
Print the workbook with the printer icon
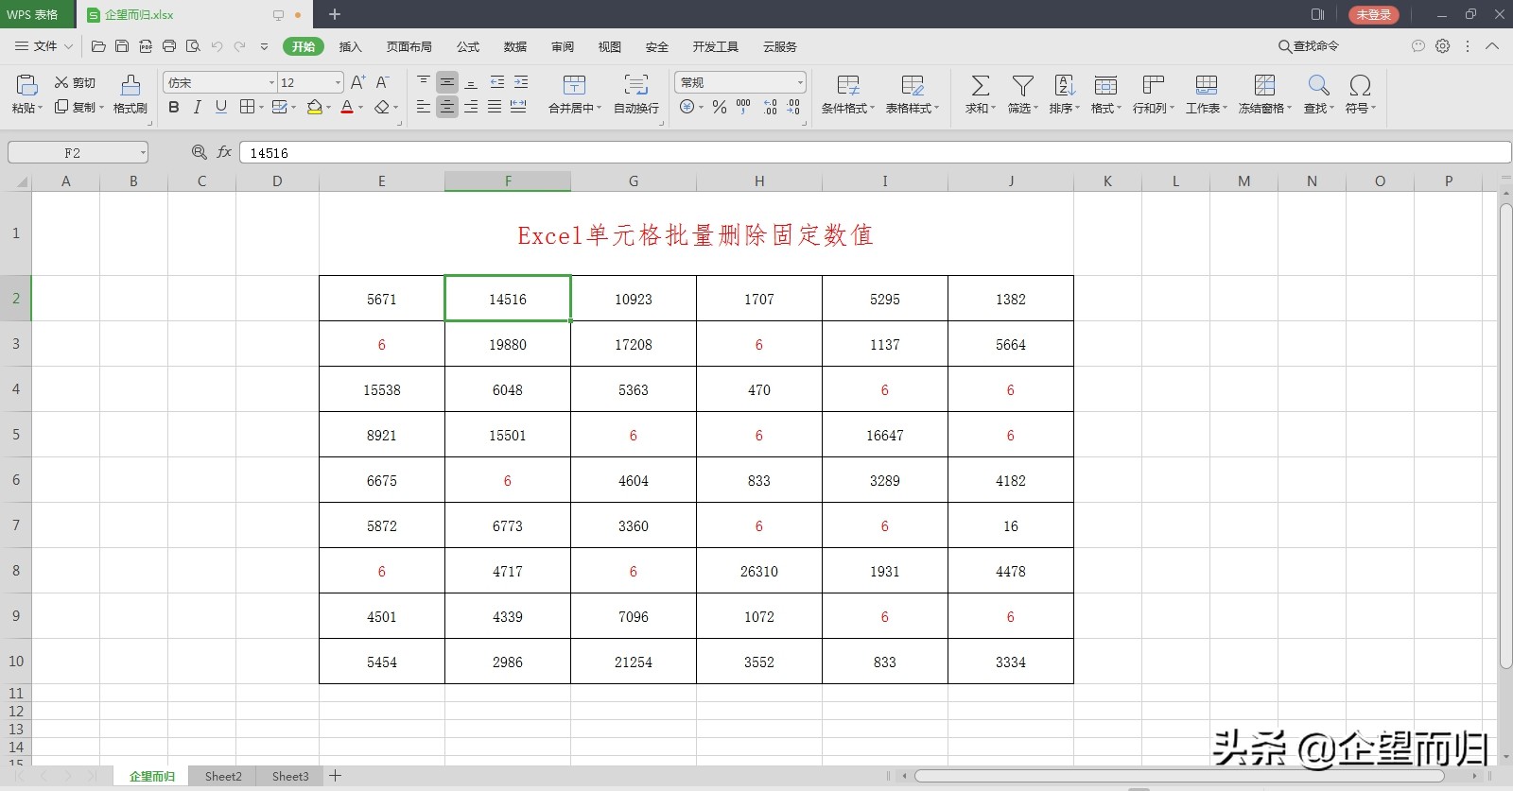click(169, 46)
